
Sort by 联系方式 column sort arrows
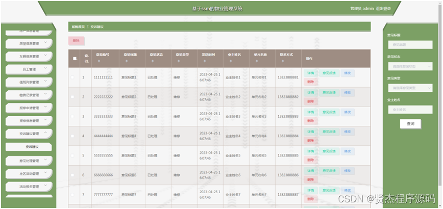[x=283, y=61]
